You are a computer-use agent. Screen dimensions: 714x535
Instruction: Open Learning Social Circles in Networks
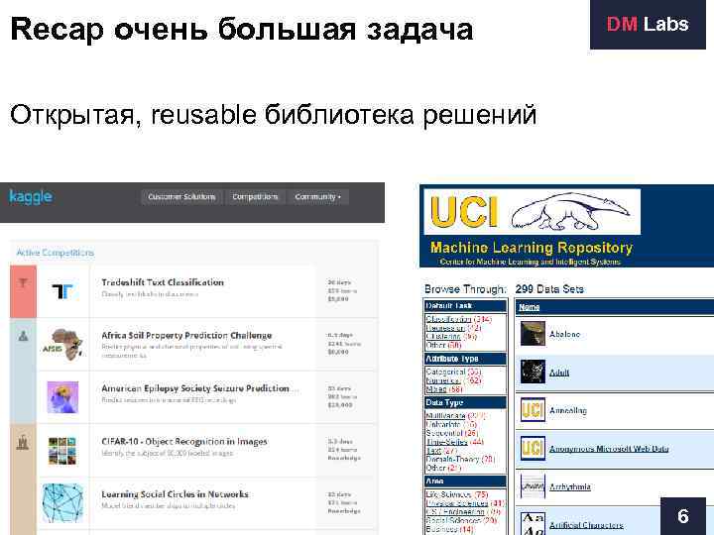(x=175, y=494)
